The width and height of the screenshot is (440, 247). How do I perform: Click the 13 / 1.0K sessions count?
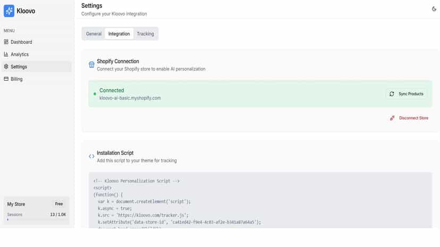(58, 215)
